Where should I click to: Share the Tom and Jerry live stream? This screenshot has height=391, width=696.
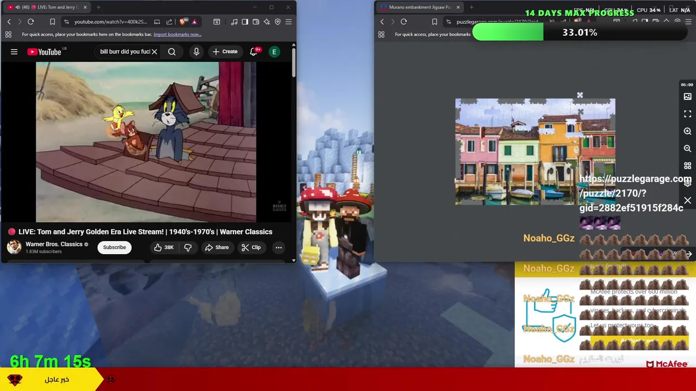point(216,247)
